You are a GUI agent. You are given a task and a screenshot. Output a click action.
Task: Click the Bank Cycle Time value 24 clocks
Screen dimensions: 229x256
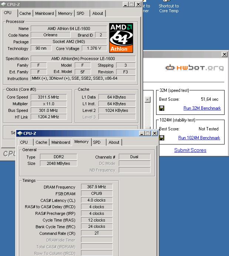[x=97, y=226]
